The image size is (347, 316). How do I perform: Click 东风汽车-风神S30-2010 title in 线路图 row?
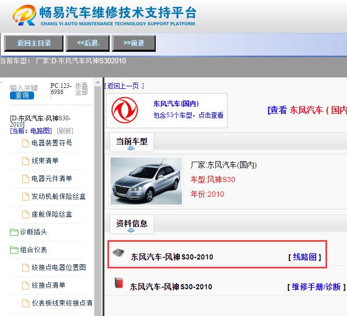pyautogui.click(x=172, y=257)
